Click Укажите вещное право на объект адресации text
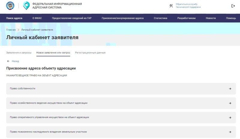240x139 pixels. click(37, 75)
